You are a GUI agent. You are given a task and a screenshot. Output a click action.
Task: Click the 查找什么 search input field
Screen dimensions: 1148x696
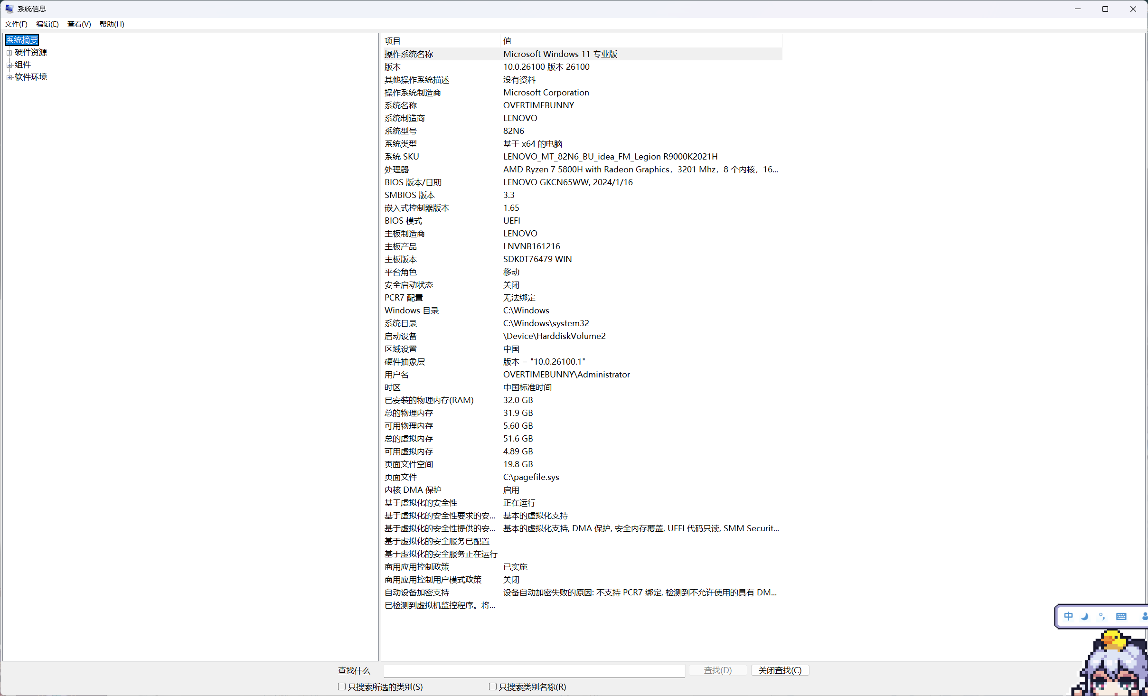(x=534, y=670)
